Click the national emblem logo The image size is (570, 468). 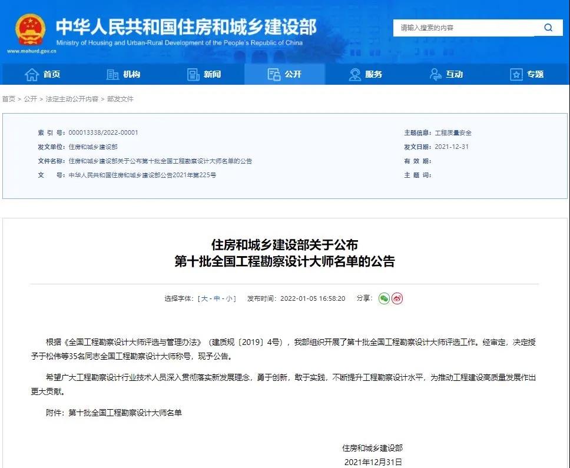(x=31, y=30)
